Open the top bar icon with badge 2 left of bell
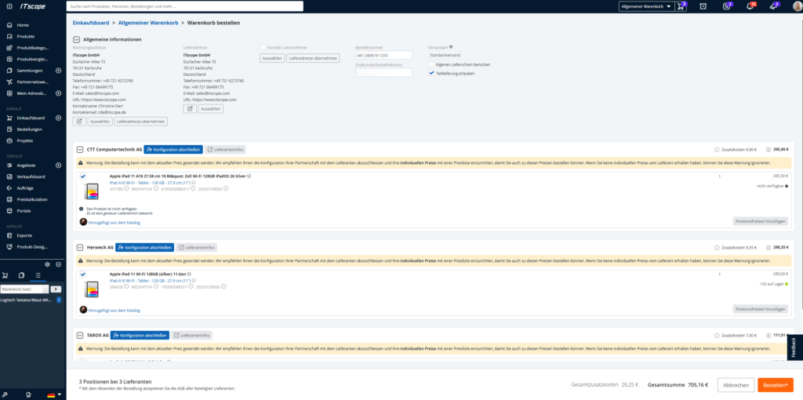The height and width of the screenshot is (400, 803). [727, 6]
